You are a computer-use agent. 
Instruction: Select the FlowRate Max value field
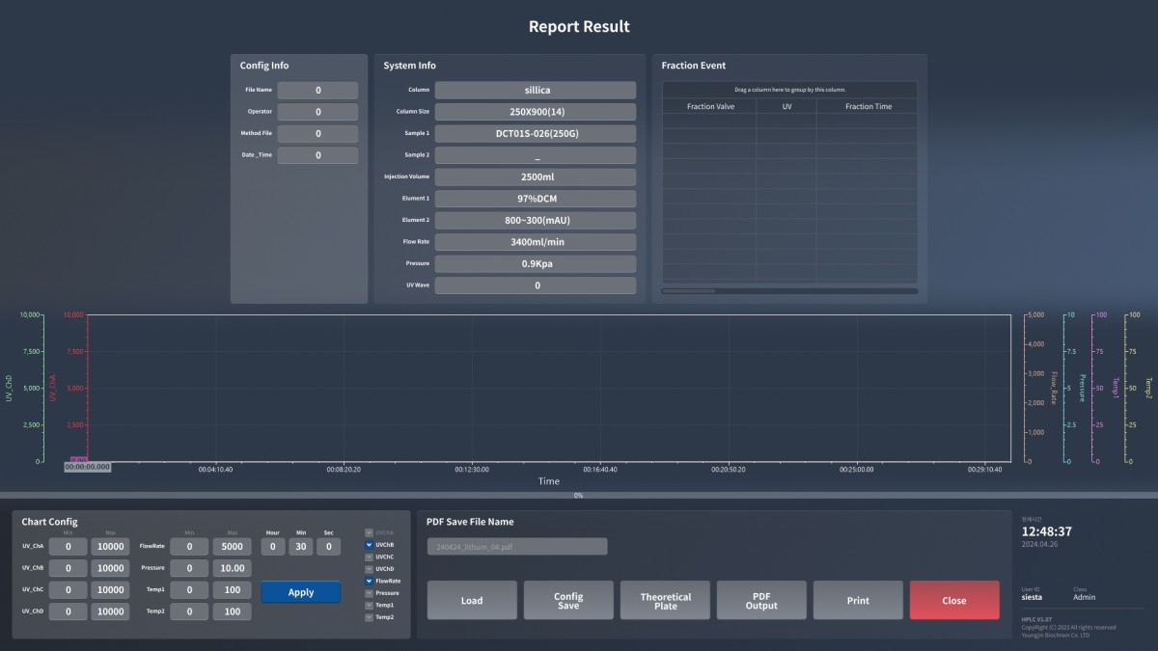coord(232,547)
